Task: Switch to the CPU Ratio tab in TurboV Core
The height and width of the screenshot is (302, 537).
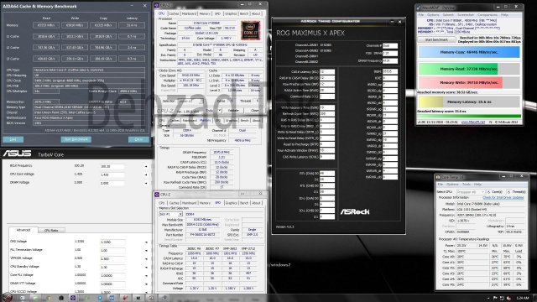Action: 51,230
